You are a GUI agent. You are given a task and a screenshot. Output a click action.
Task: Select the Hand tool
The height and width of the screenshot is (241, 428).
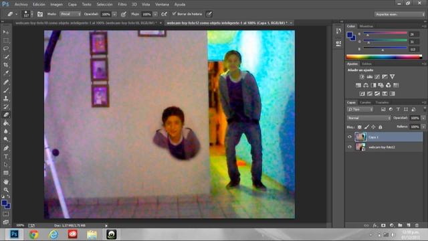point(6,181)
